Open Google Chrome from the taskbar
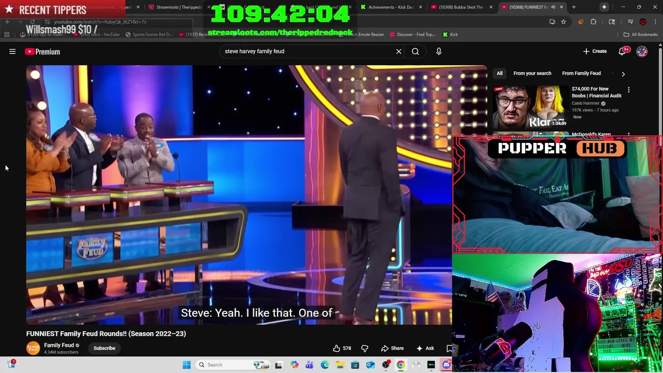663x373 pixels. pos(400,365)
